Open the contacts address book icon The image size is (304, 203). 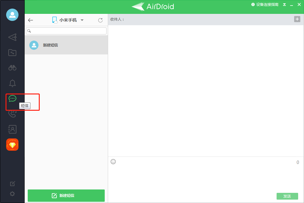point(12,129)
